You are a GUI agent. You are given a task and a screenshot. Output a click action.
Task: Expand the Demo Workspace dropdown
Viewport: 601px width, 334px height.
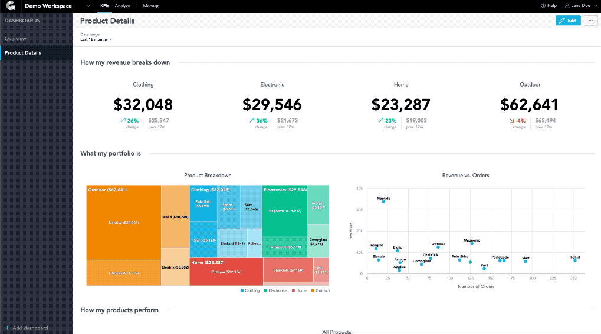pos(88,6)
